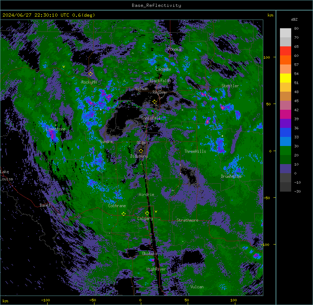Click the yellow diamond marker near RockyMH

pyautogui.click(x=90, y=74)
